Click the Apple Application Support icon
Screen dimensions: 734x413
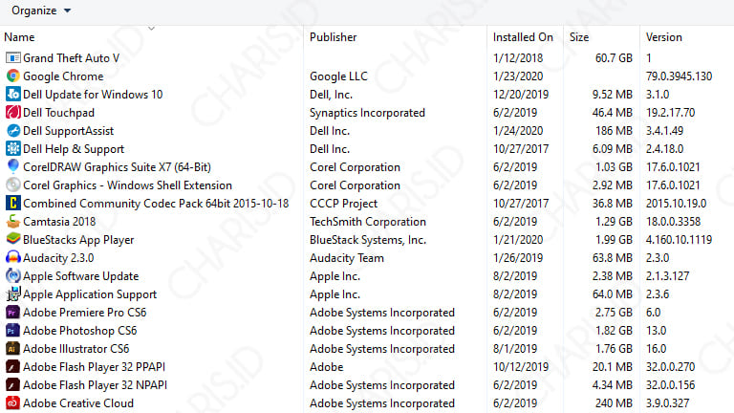tap(12, 294)
